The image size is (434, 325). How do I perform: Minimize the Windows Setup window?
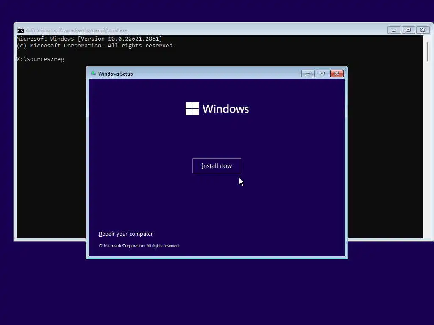[308, 74]
